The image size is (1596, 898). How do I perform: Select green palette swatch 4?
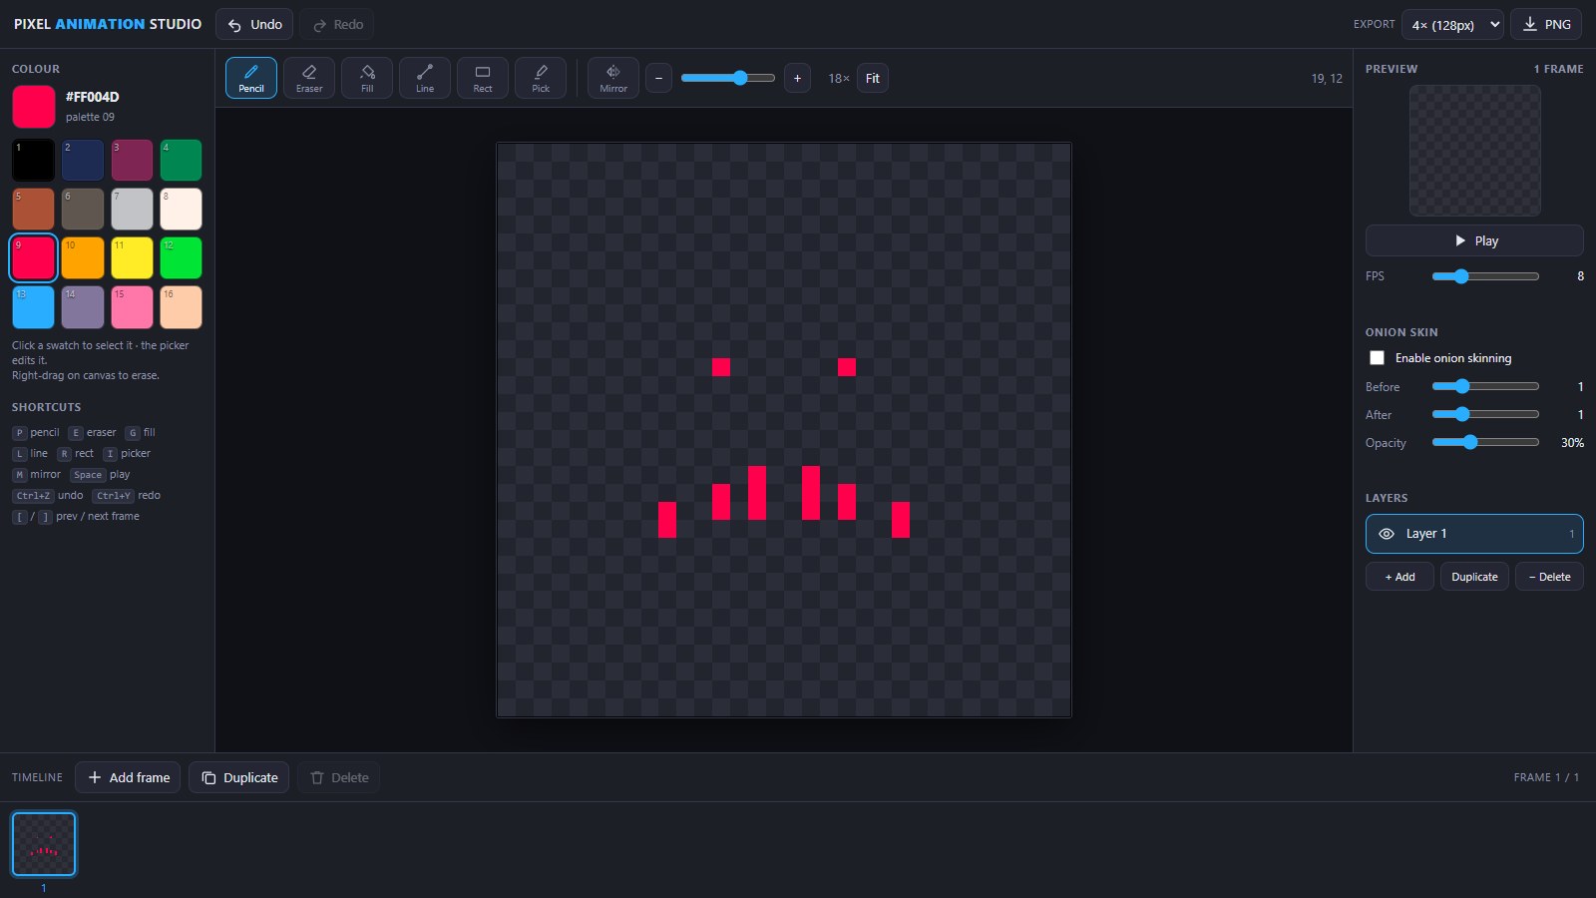(x=182, y=160)
